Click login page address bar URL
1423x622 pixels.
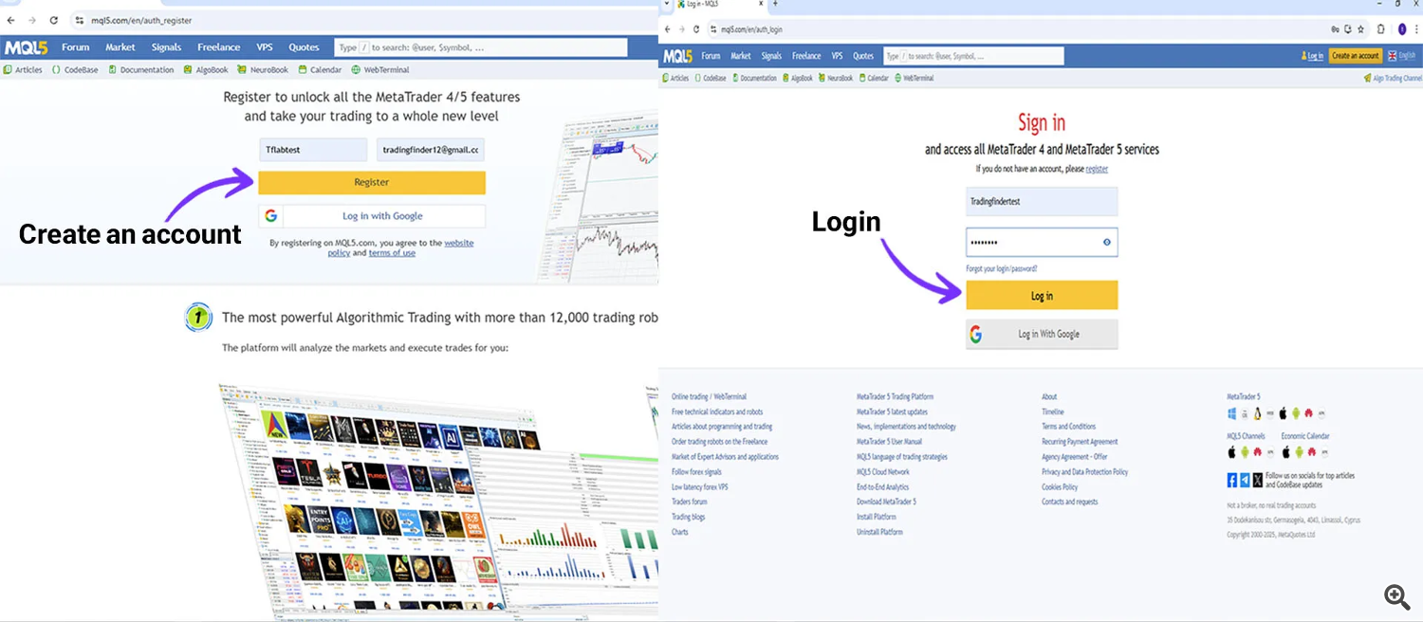tap(751, 29)
